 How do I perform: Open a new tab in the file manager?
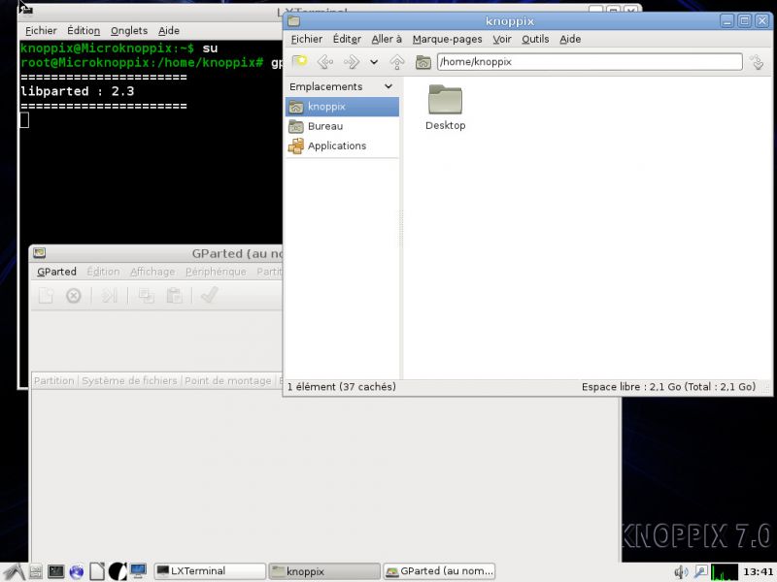(x=300, y=61)
